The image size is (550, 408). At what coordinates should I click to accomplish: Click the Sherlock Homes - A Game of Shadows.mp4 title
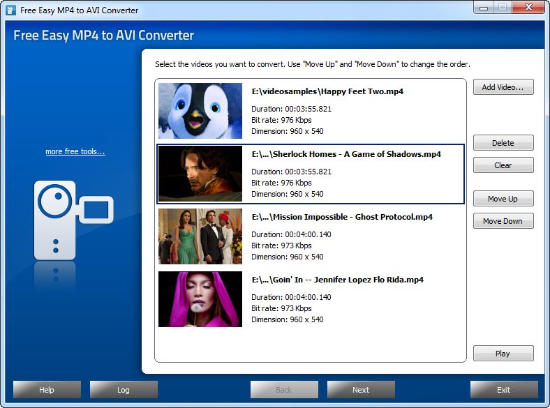tap(347, 154)
